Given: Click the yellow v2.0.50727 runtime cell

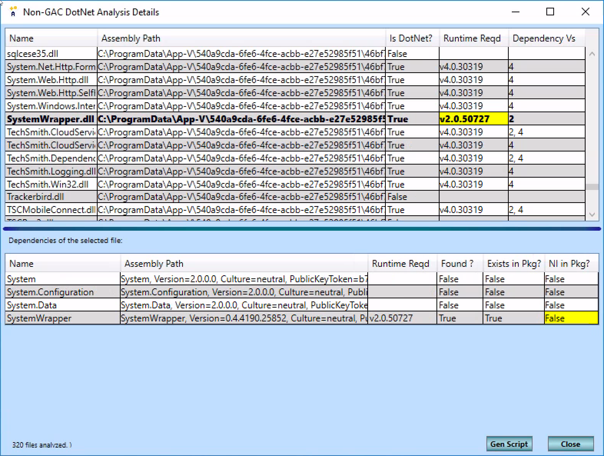Looking at the screenshot, I should click(474, 119).
